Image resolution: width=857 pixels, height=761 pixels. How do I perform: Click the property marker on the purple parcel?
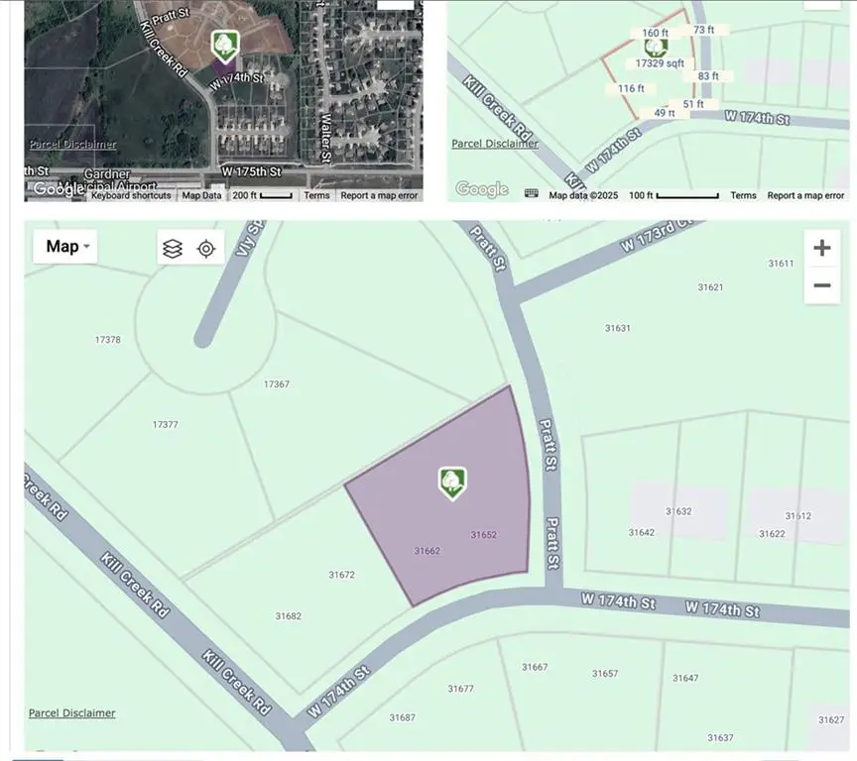pyautogui.click(x=452, y=483)
